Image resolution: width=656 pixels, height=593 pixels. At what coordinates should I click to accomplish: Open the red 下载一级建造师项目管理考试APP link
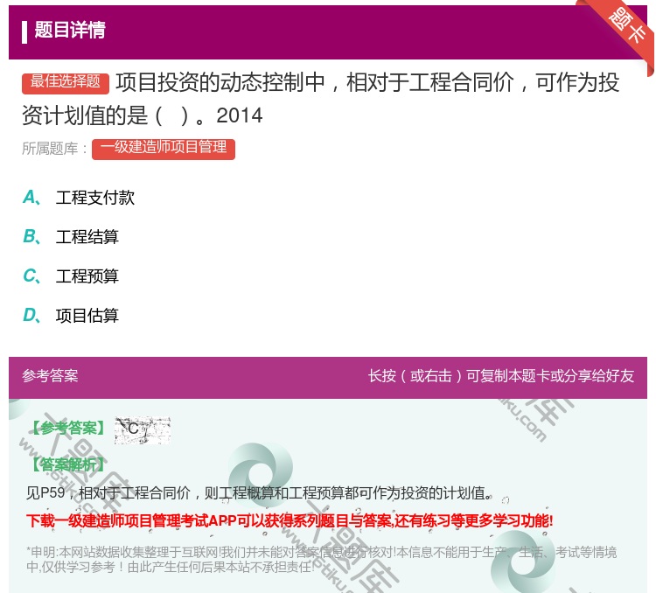coord(290,521)
